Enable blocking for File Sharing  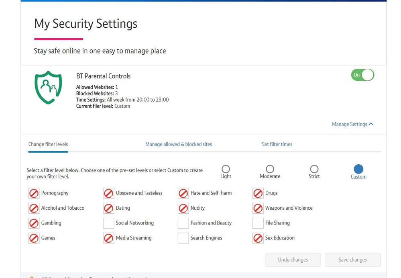point(258,223)
